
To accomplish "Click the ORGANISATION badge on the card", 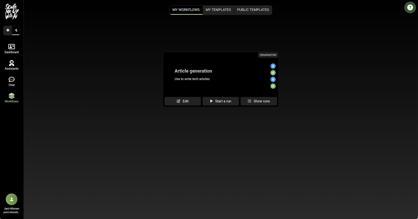I will (x=268, y=55).
